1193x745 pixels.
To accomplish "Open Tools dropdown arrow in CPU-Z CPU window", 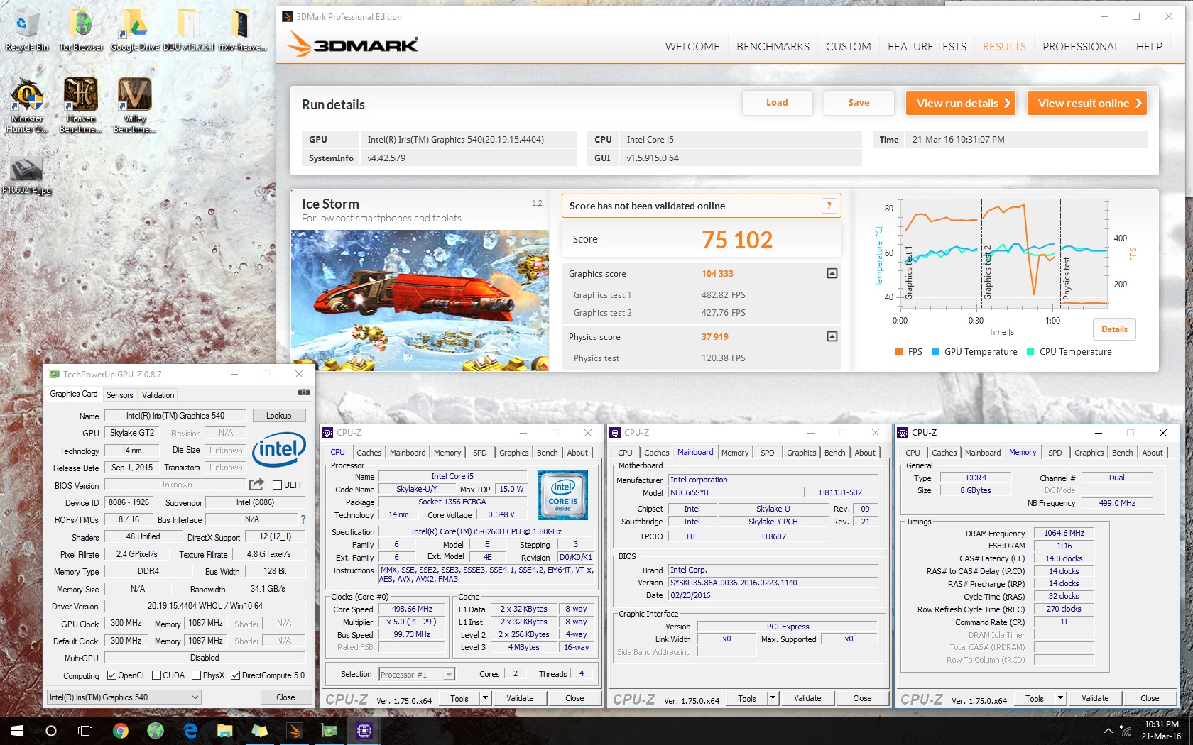I will point(486,698).
